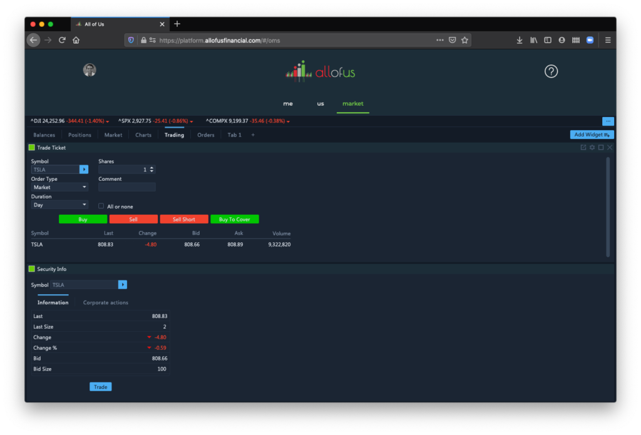Open the Charts tab

143,135
